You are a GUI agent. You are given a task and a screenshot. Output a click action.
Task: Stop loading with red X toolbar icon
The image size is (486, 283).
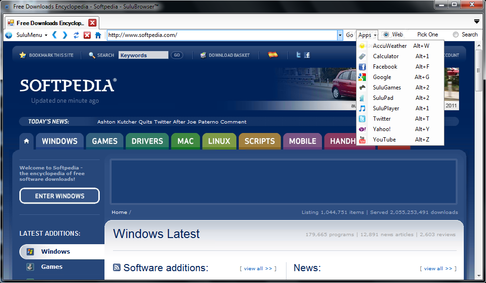coord(87,35)
